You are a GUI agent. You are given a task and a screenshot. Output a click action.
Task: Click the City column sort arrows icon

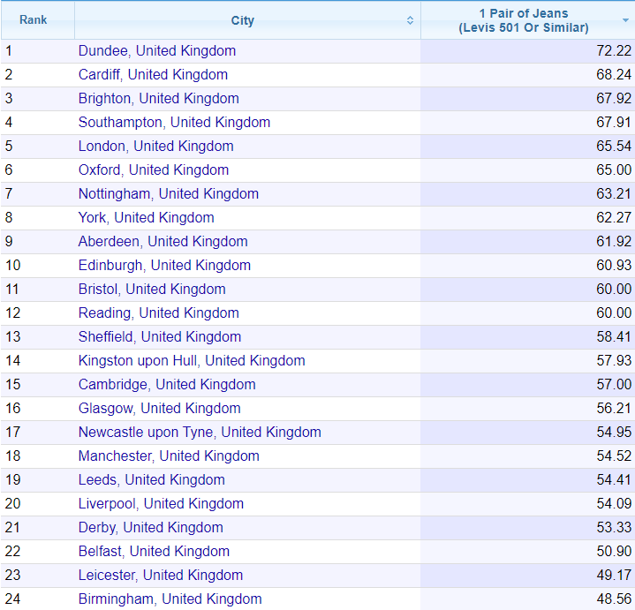410,20
